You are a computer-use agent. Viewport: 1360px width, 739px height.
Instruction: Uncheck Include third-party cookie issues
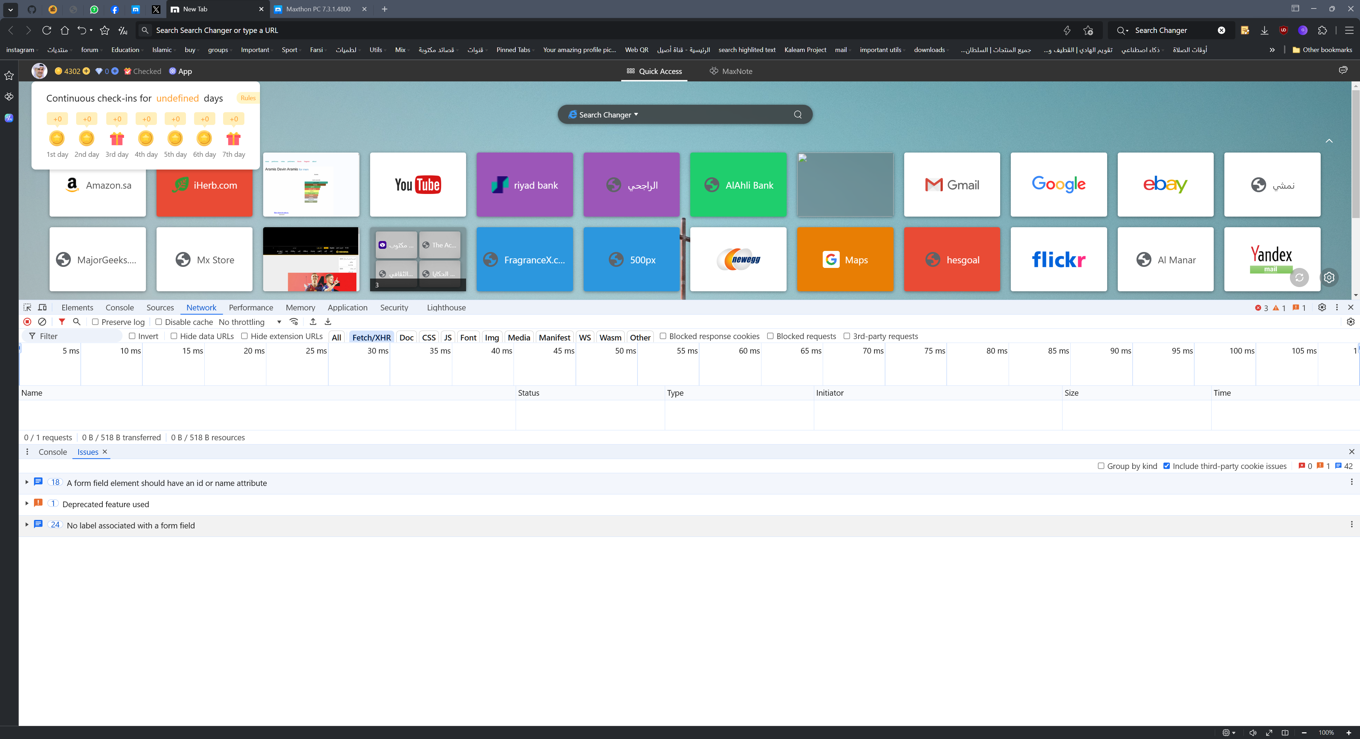(1167, 466)
